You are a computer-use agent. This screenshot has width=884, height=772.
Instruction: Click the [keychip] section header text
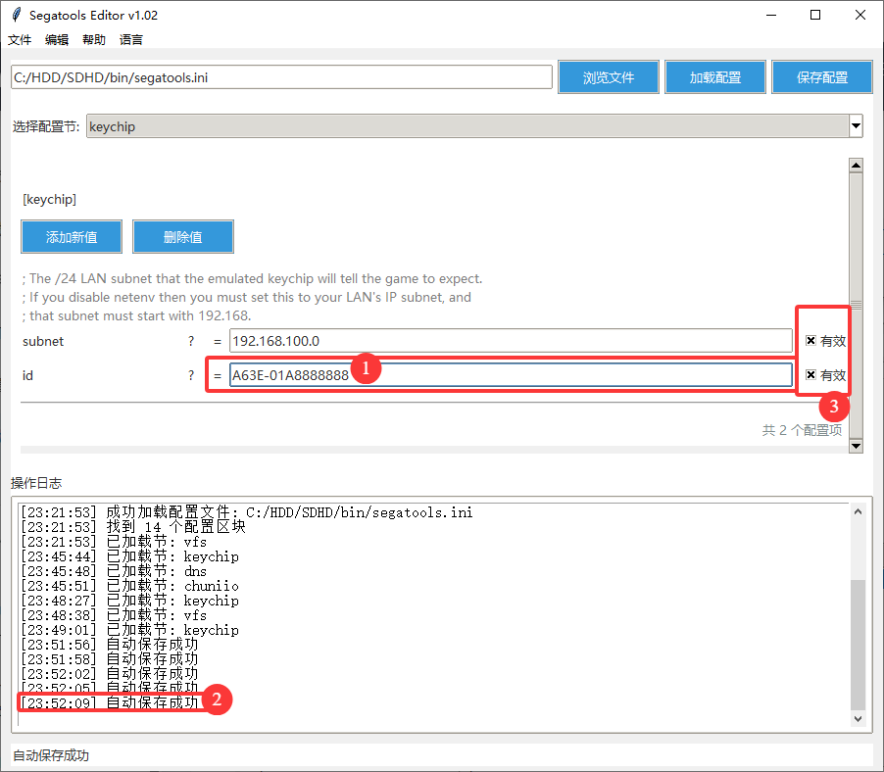[49, 200]
